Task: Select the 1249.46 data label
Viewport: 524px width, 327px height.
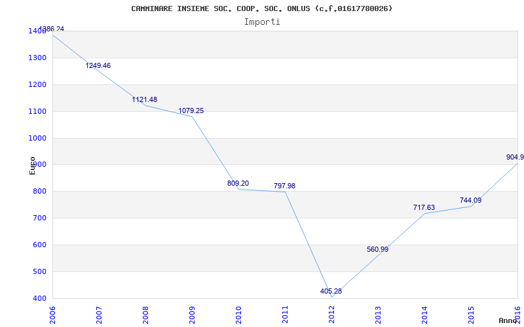Action: [98, 66]
